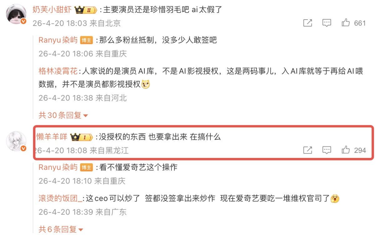Click 博主 badge on the 18:06 reply
This screenshot has height=241, width=377.
point(87,40)
